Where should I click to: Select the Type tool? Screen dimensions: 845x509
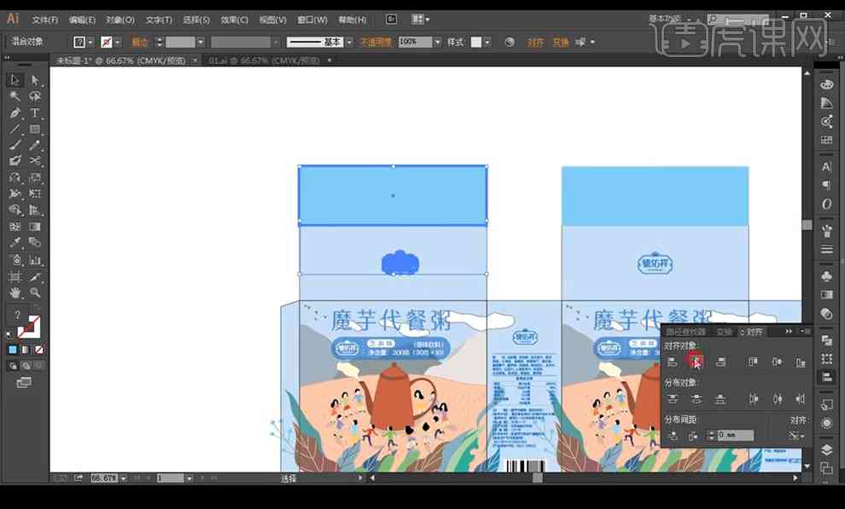pos(35,113)
